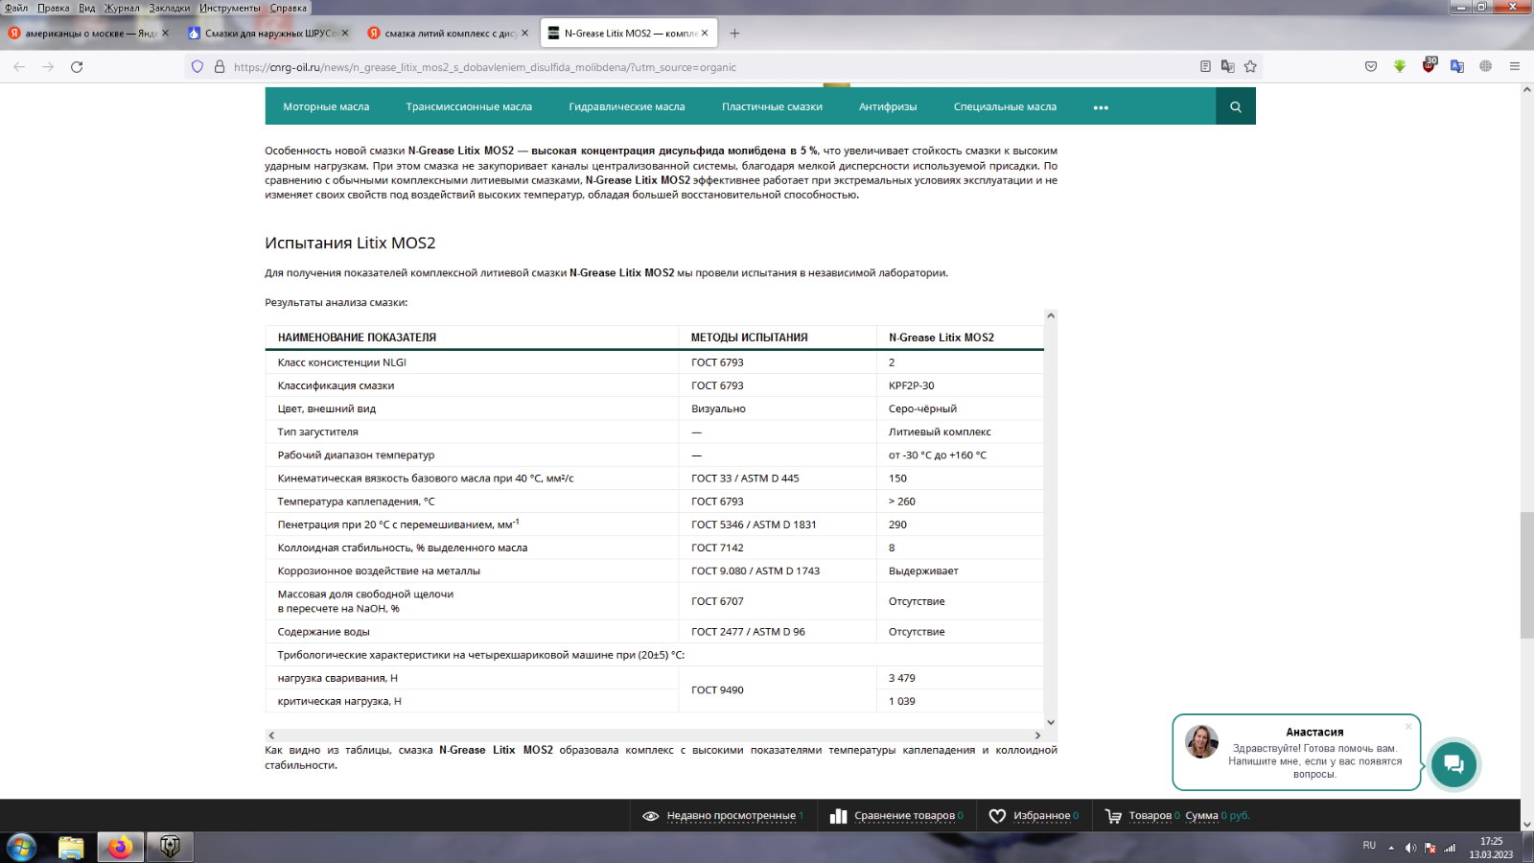Image resolution: width=1534 pixels, height=863 pixels.
Task: Click table horizontal scroll right arrow
Action: pyautogui.click(x=1037, y=735)
